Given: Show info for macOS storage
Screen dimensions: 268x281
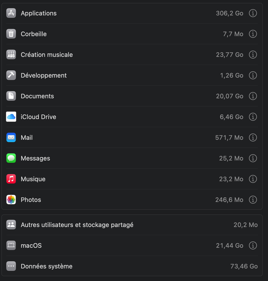Looking at the screenshot, I should click(x=253, y=246).
